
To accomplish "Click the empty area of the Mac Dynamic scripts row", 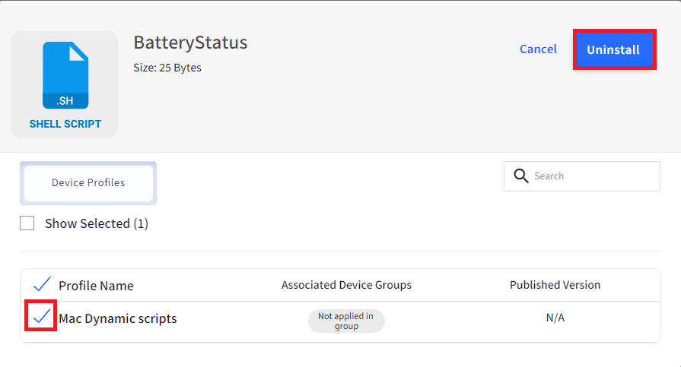I will 456,322.
